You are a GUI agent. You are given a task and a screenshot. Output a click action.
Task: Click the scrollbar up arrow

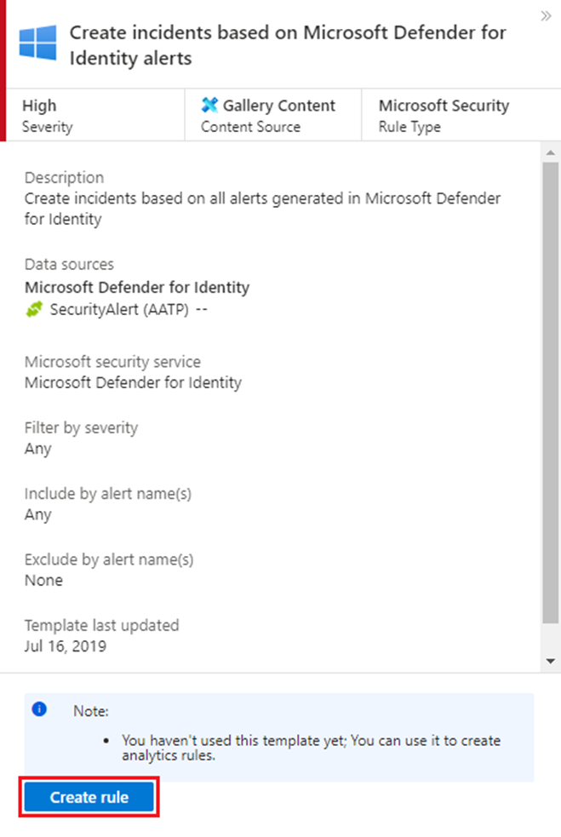(x=550, y=153)
